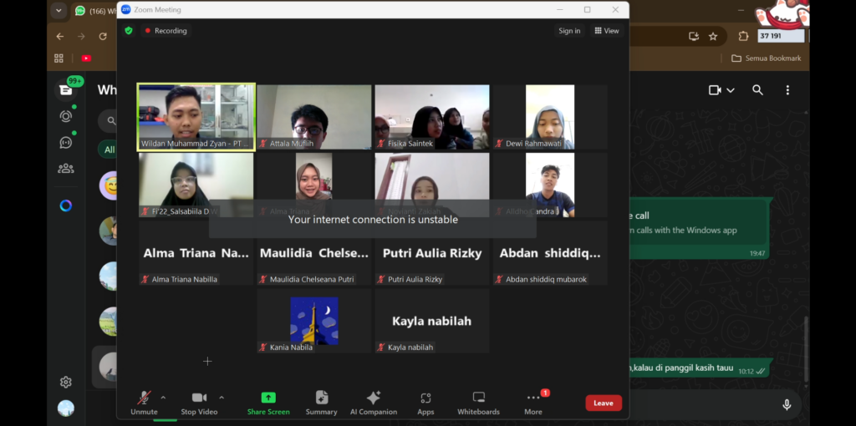Open the View layout menu
This screenshot has width=856, height=426.
click(x=607, y=31)
